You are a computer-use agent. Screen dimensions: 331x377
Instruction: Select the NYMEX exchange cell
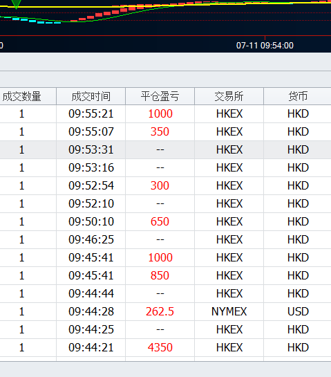pyautogui.click(x=229, y=311)
